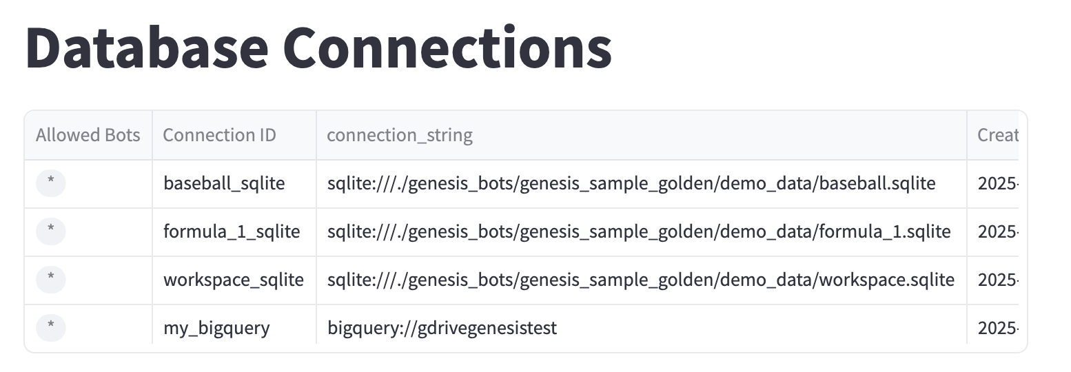Screen dimensions: 1071x372
Task: Click the connection_string column header
Action: tap(399, 135)
